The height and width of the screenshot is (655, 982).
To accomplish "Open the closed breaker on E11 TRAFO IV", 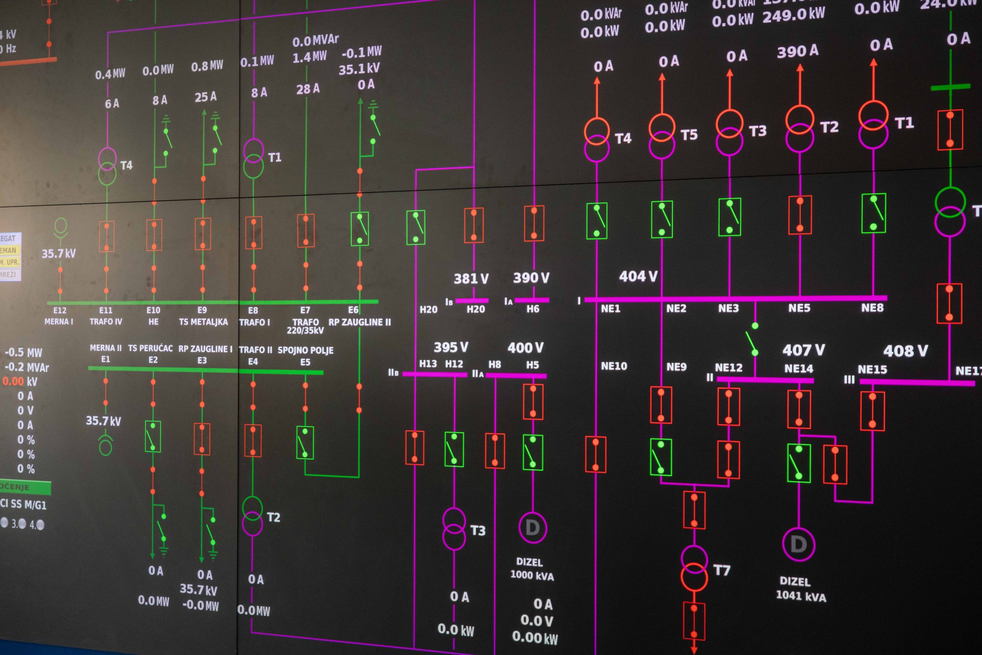I will click(107, 237).
